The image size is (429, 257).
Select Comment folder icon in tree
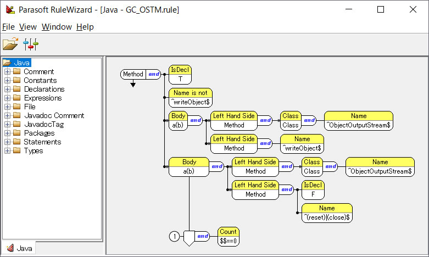point(17,71)
